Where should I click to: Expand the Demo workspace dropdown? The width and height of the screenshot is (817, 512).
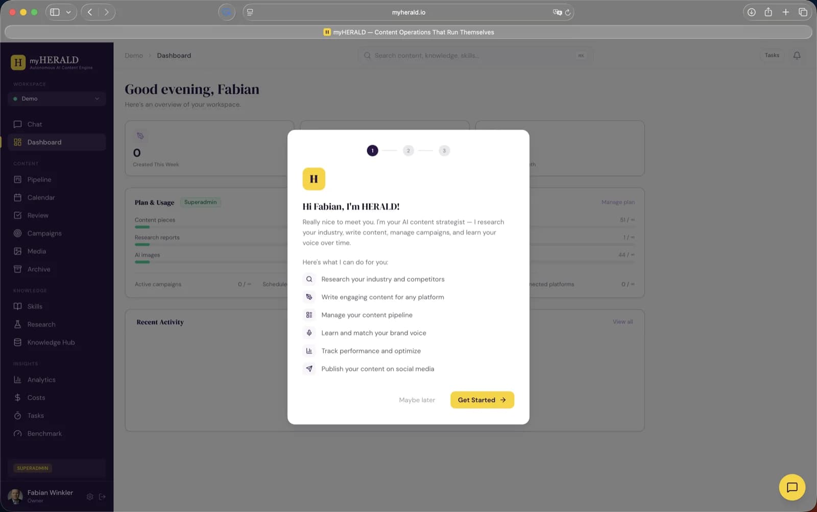click(57, 99)
